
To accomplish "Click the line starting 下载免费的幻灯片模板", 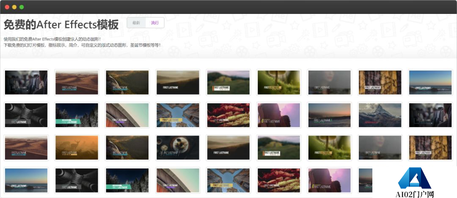I will coord(82,45).
